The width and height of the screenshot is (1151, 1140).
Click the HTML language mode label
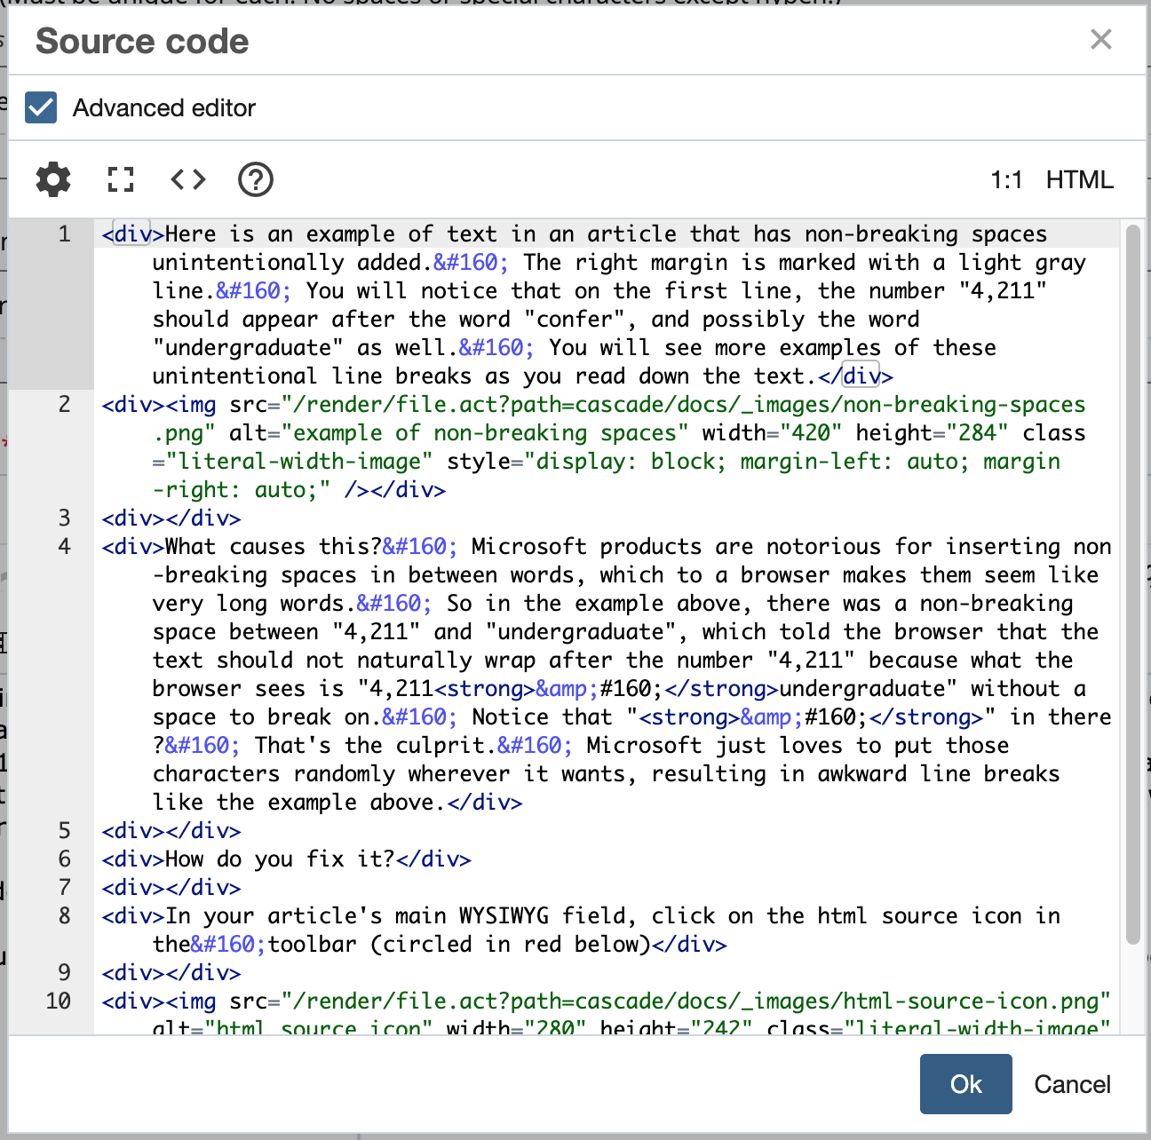[x=1079, y=180]
